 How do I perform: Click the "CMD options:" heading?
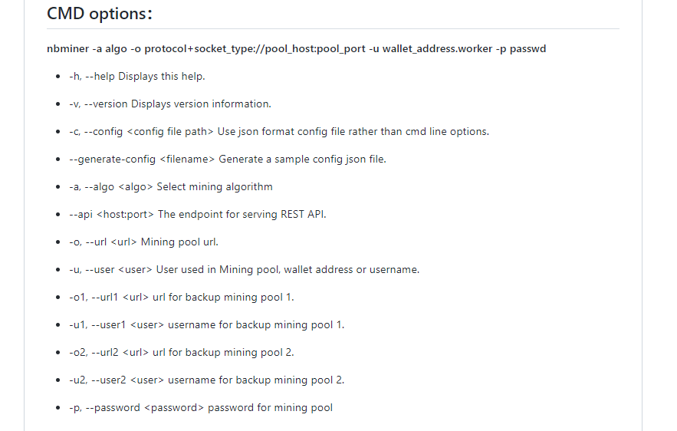point(100,13)
